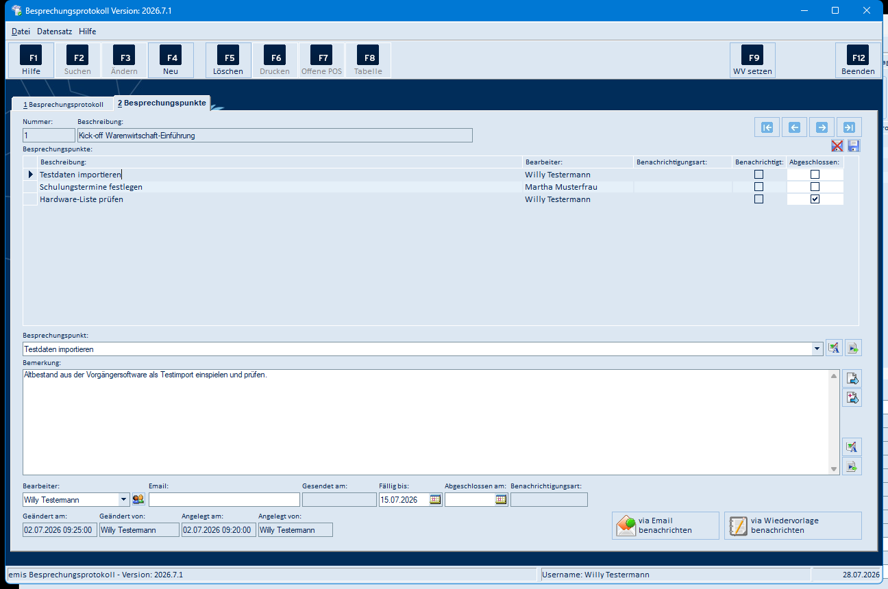The image size is (888, 589).
Task: Click the Benachrichtigungsart column header
Action: point(681,162)
